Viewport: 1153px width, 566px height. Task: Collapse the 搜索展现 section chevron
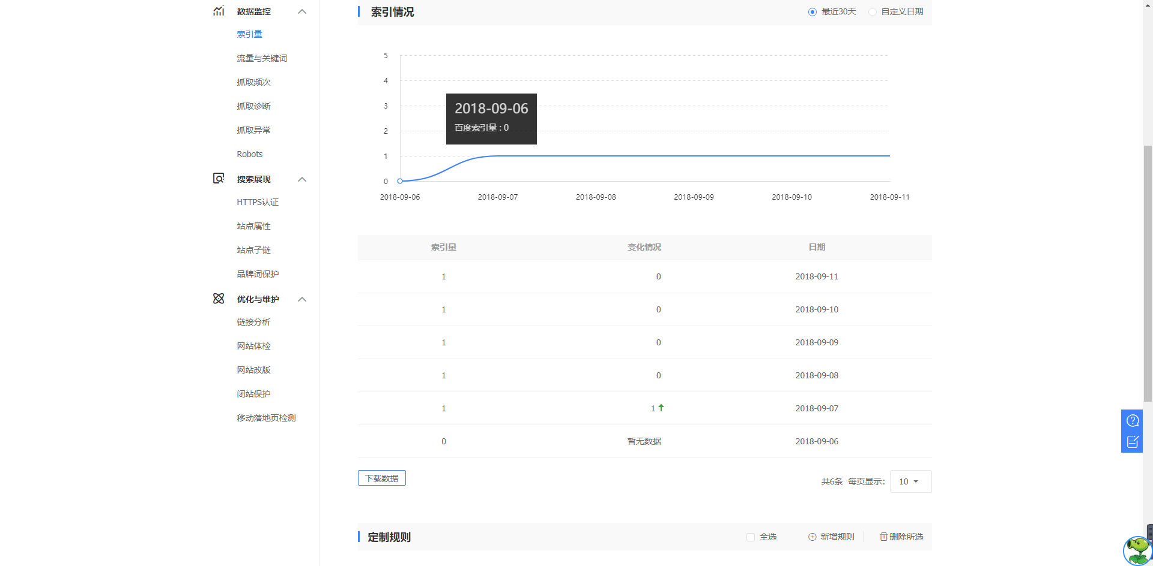tap(302, 179)
